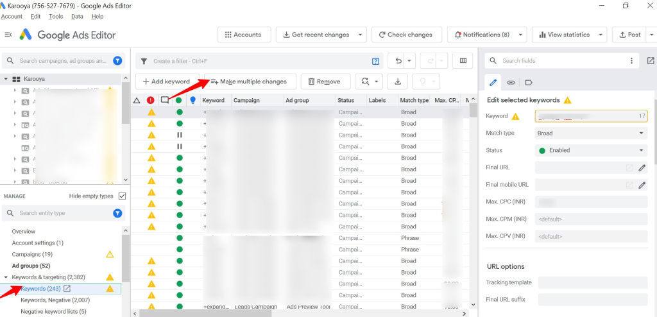The width and height of the screenshot is (657, 317).
Task: Click View statistics button
Action: pyautogui.click(x=564, y=35)
